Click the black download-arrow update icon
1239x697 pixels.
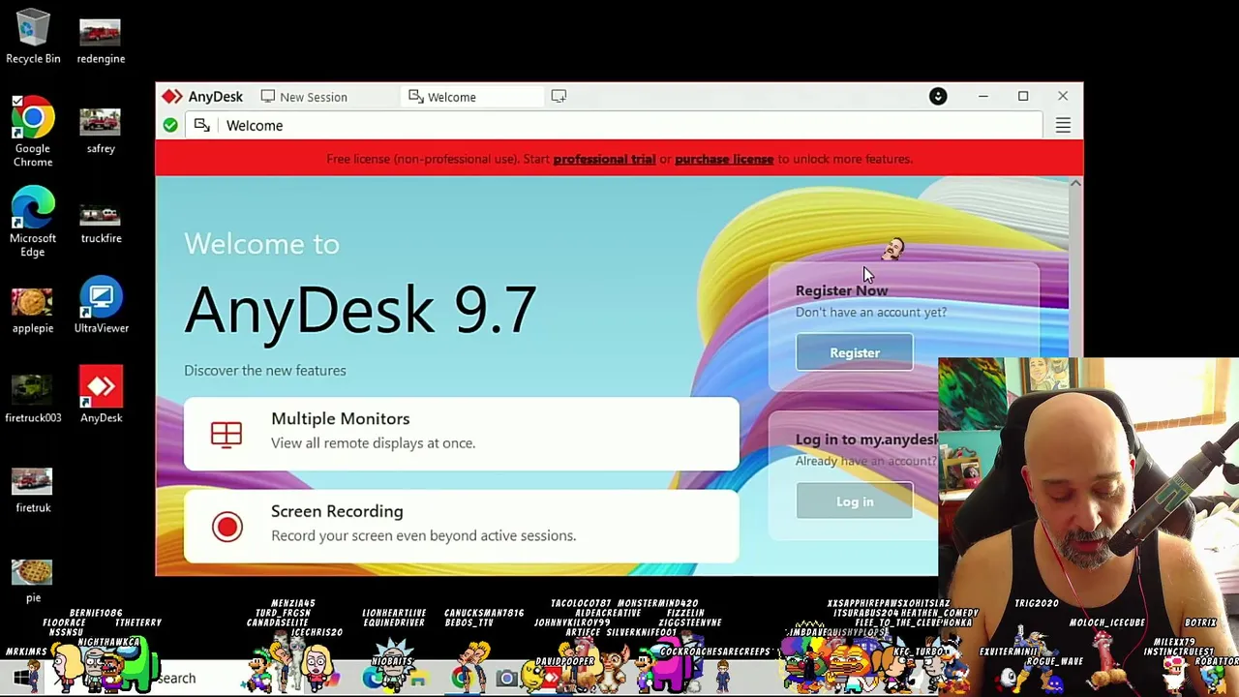coord(938,97)
